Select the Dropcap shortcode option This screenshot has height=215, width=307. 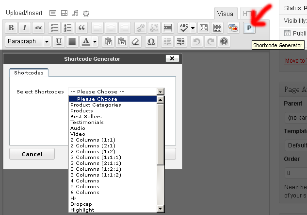pos(81,204)
